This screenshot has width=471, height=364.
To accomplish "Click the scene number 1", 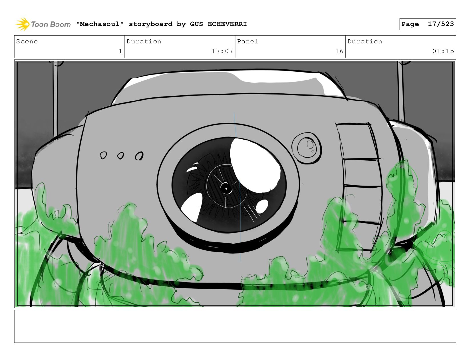I will coord(120,51).
